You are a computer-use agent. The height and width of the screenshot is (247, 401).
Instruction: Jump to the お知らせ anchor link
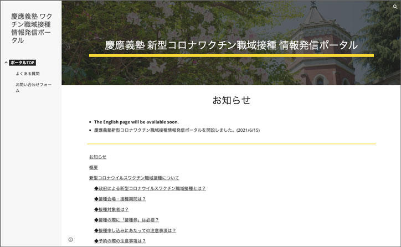[97, 157]
